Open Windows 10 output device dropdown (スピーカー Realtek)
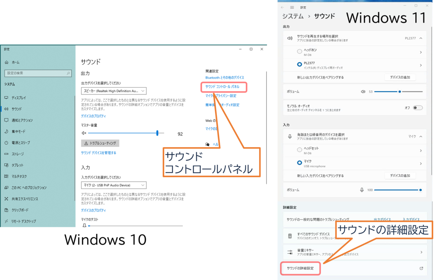Image resolution: width=439 pixels, height=280 pixels. (x=114, y=91)
